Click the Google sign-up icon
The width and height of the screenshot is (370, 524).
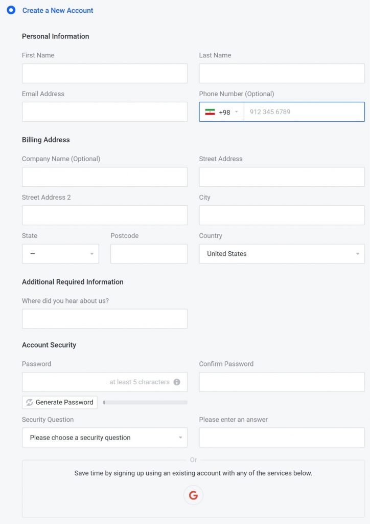point(193,495)
